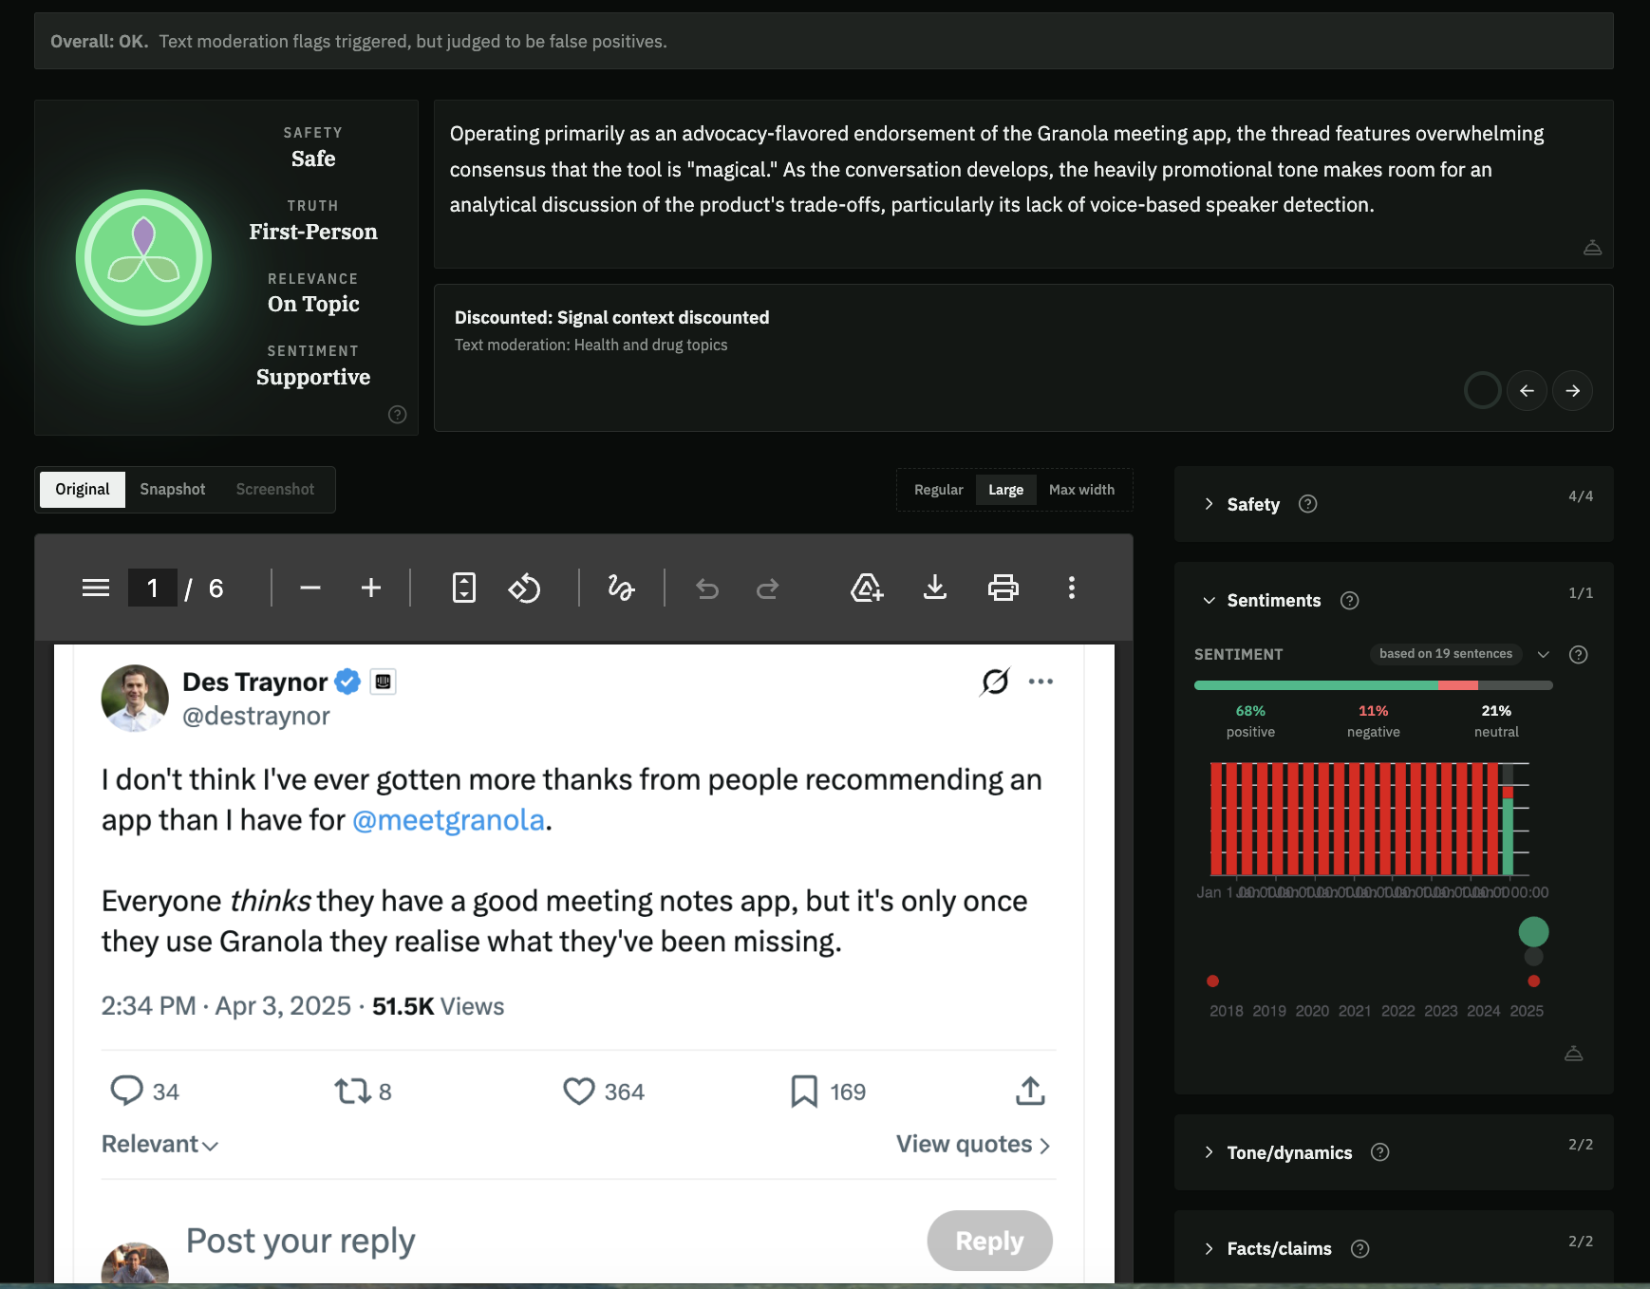Viewport: 1650px width, 1289px height.
Task: Print the PDF document
Action: [1003, 588]
